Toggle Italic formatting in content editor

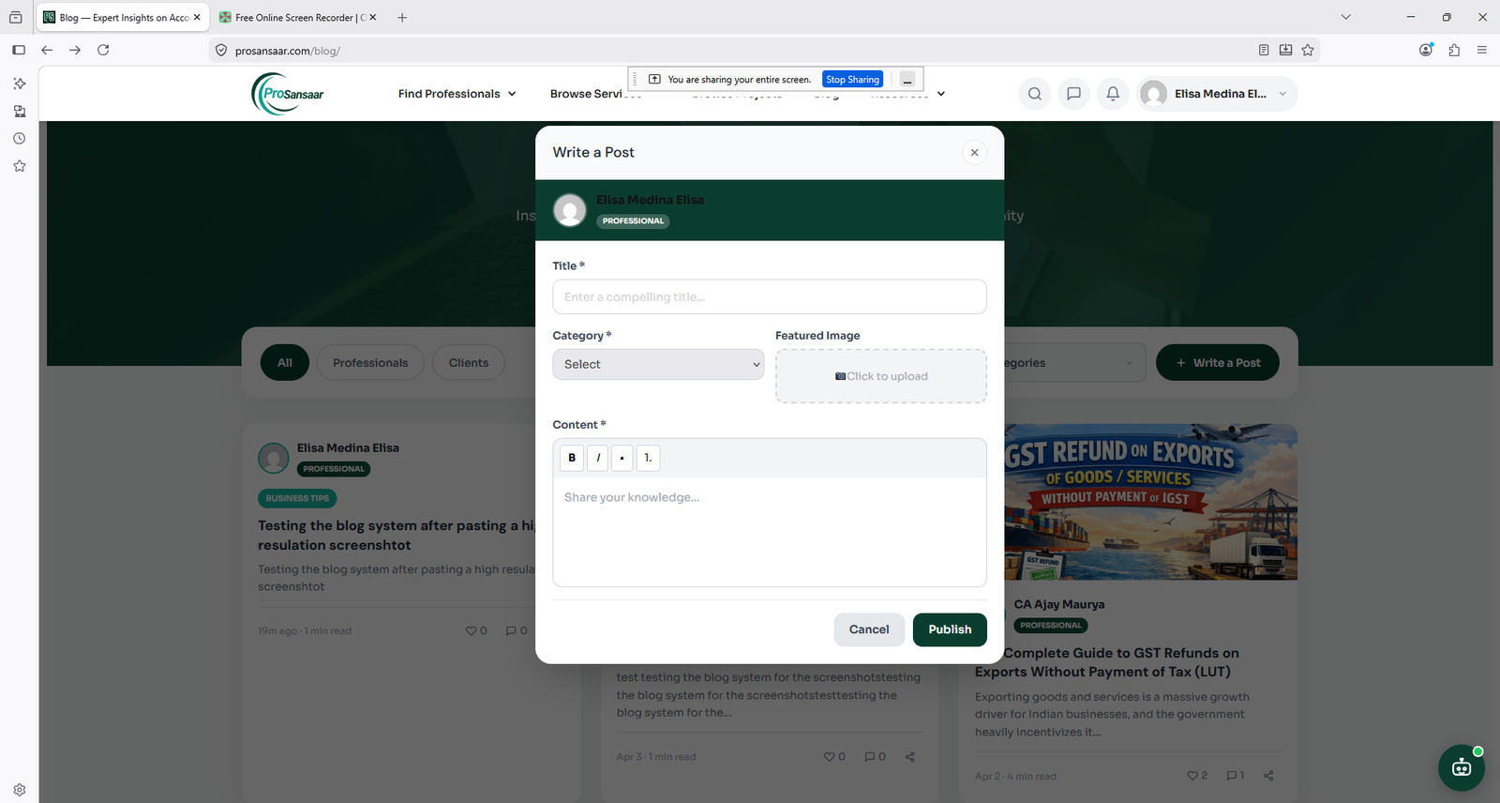pos(598,458)
